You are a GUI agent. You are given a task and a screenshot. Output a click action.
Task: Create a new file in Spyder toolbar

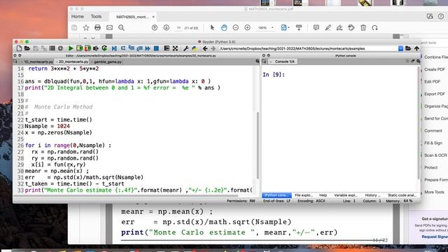[19, 48]
